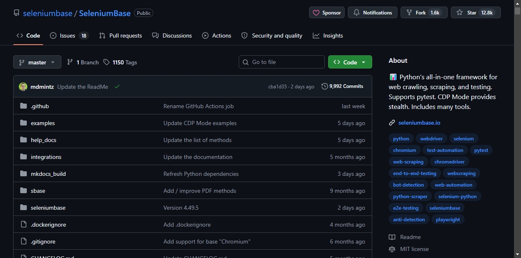Click the mdmintz avatar icon

[x=23, y=87]
